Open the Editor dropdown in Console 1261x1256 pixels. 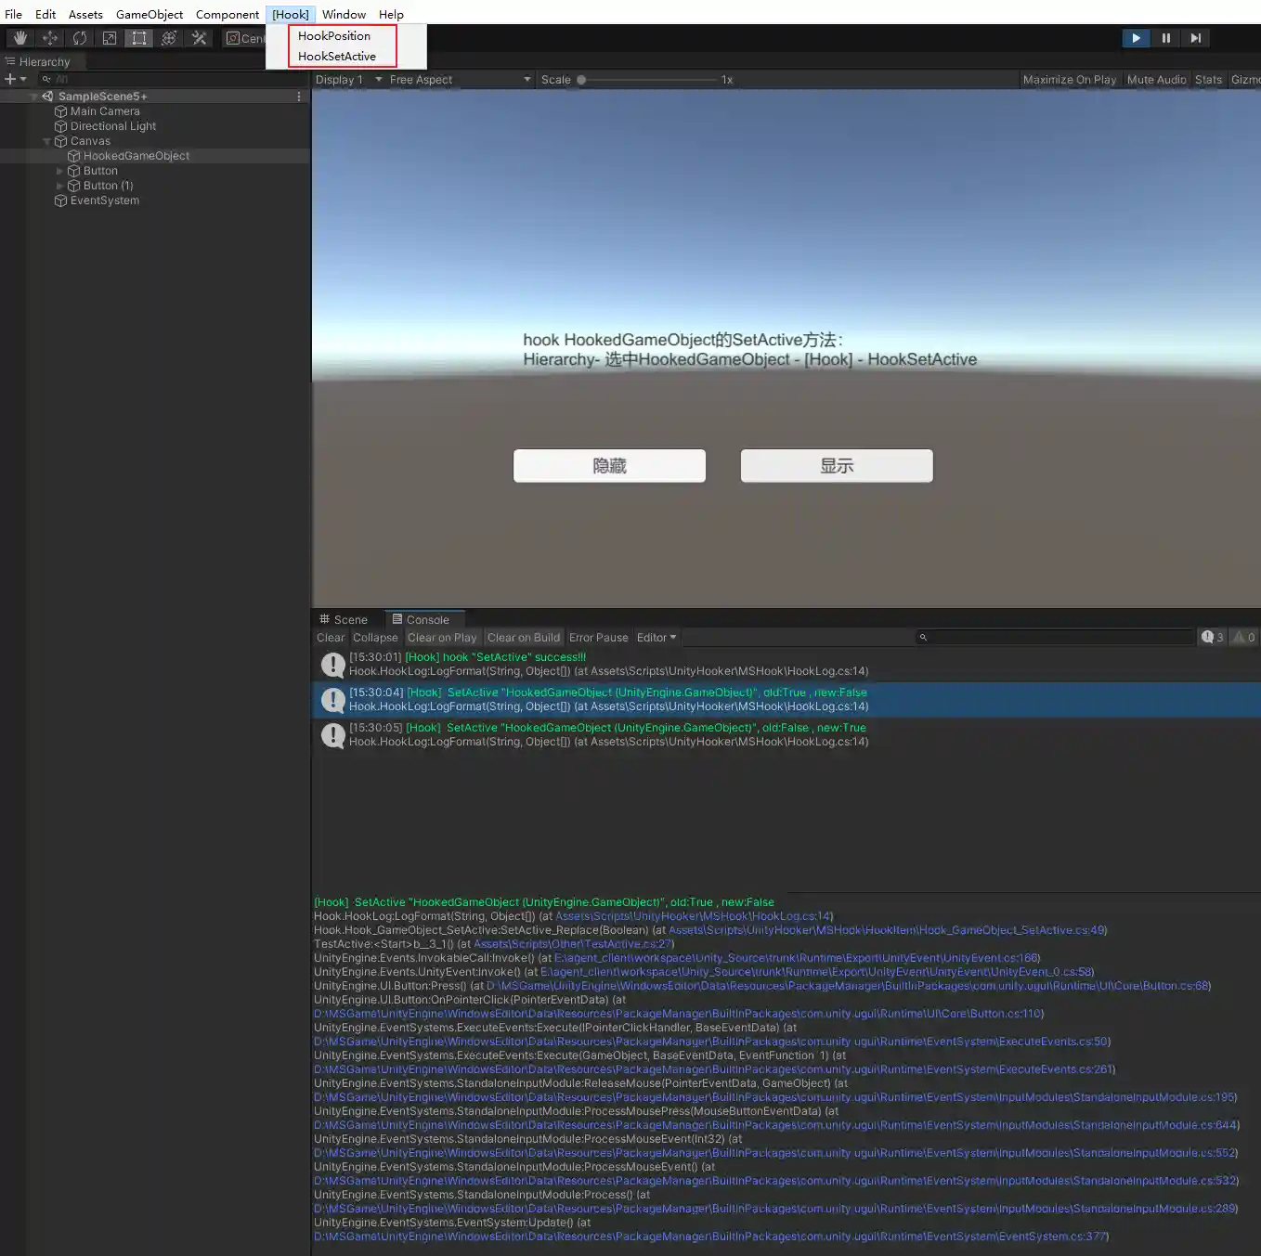[656, 638]
